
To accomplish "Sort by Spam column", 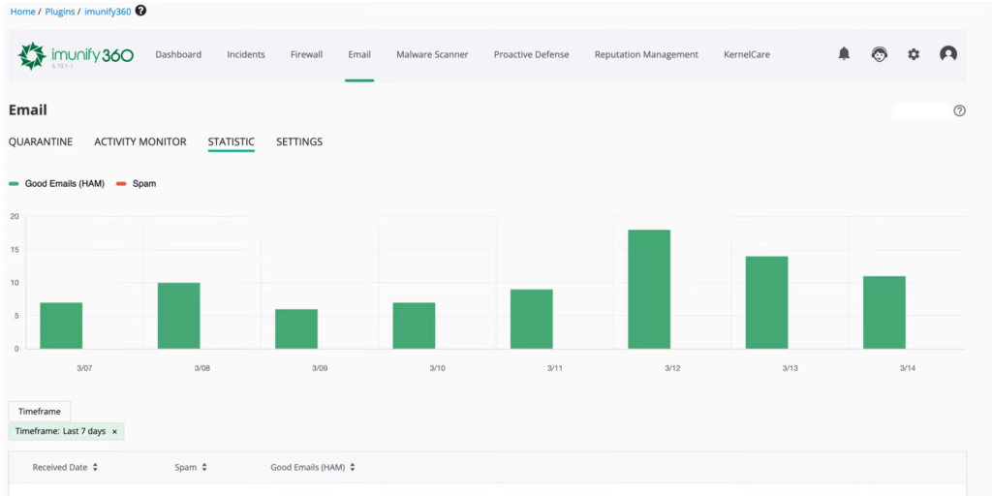I will 190,467.
